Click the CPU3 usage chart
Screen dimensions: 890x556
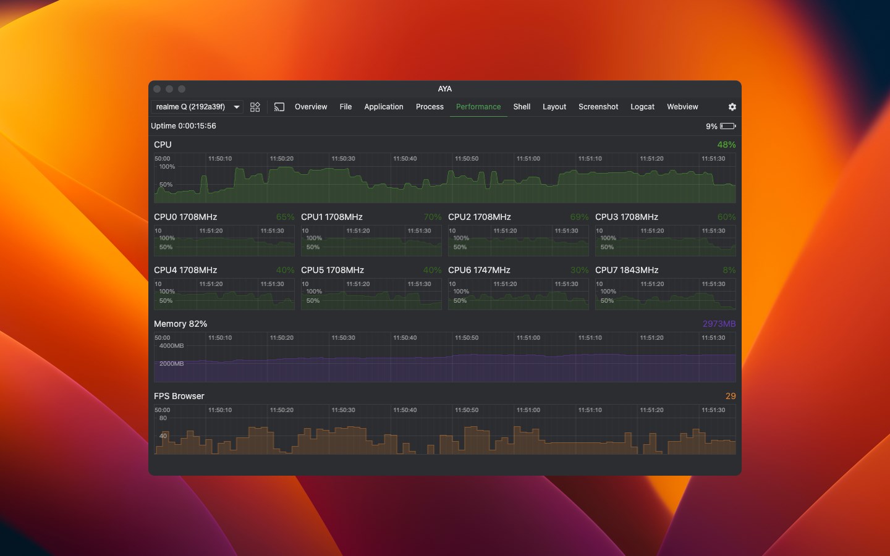click(x=666, y=241)
